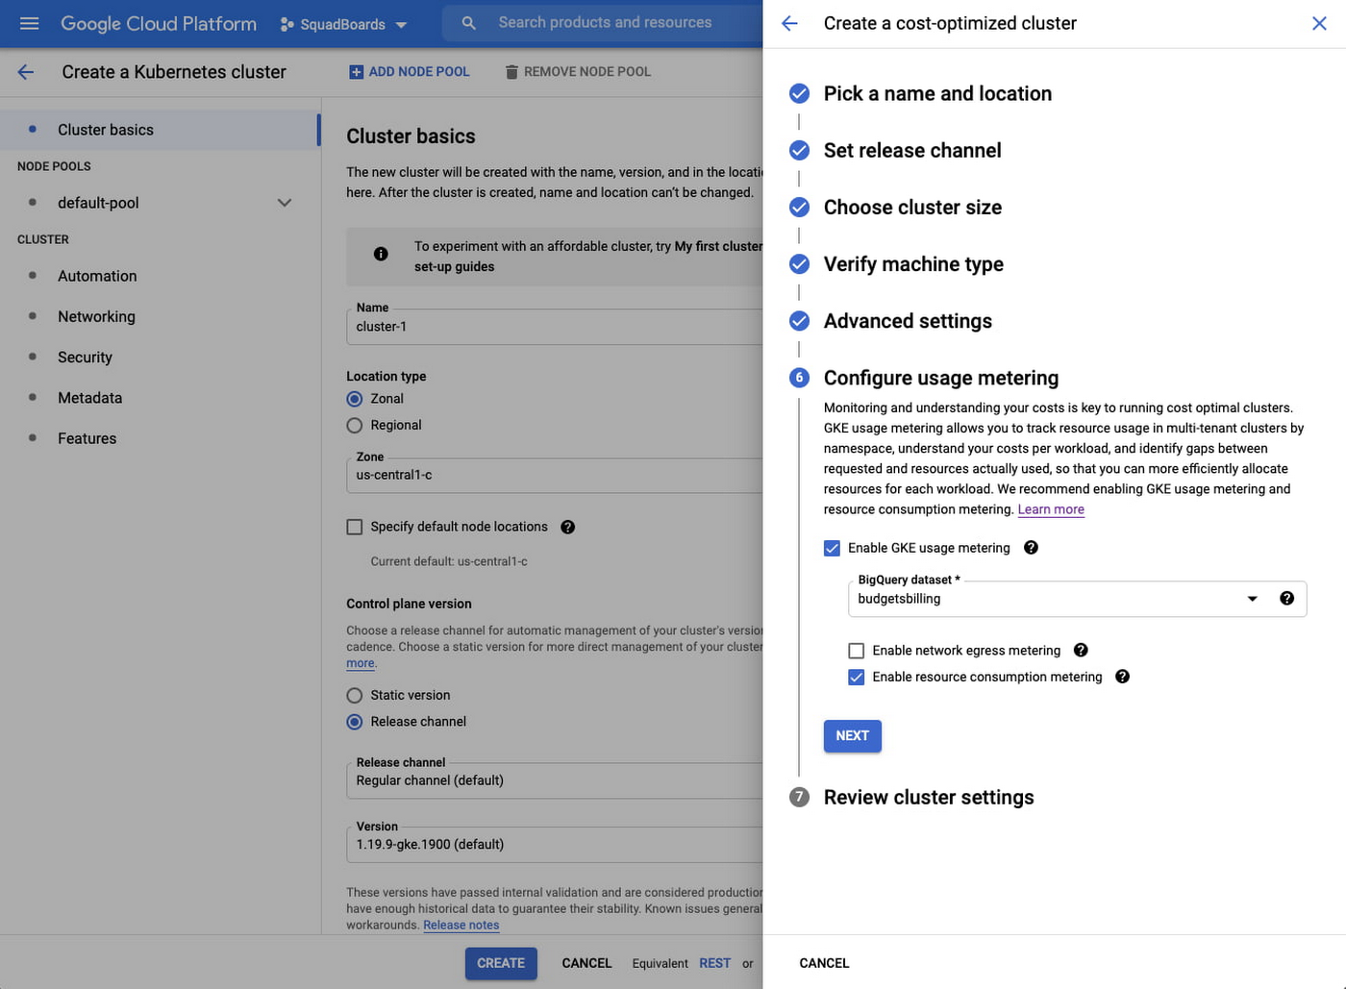Click checkmark icon for Verify machine type
Viewport: 1346px width, 989px height.
pos(799,263)
